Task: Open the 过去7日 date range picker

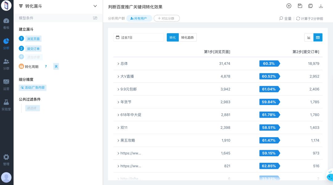Action: coord(138,38)
